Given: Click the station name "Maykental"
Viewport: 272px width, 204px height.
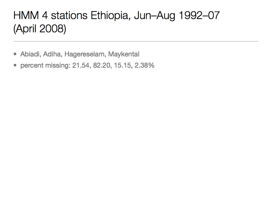Looking at the screenshot, I should click(x=124, y=54).
